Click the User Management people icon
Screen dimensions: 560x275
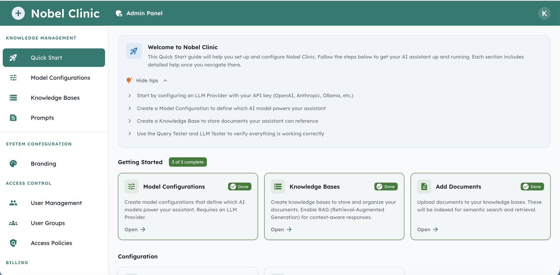point(13,203)
